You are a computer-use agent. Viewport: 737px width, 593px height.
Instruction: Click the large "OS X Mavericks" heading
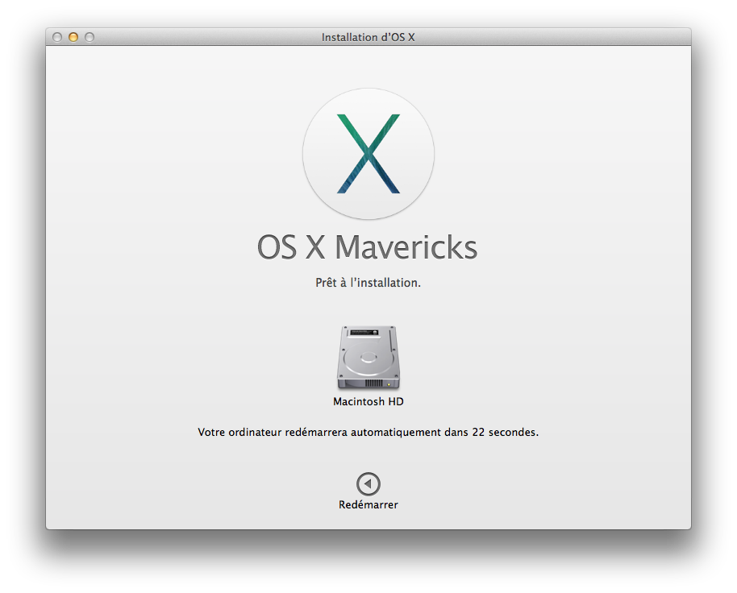(368, 247)
